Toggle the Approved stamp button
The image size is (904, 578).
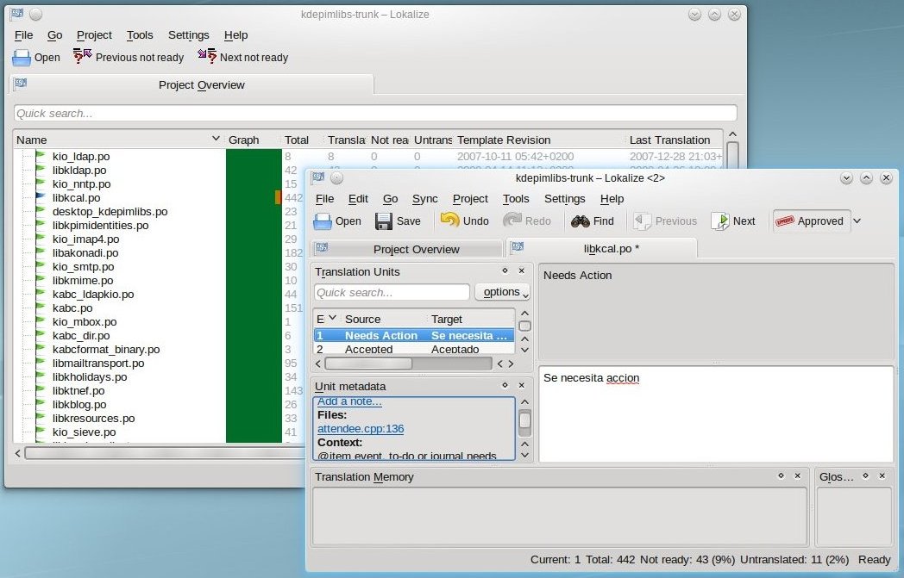[811, 221]
